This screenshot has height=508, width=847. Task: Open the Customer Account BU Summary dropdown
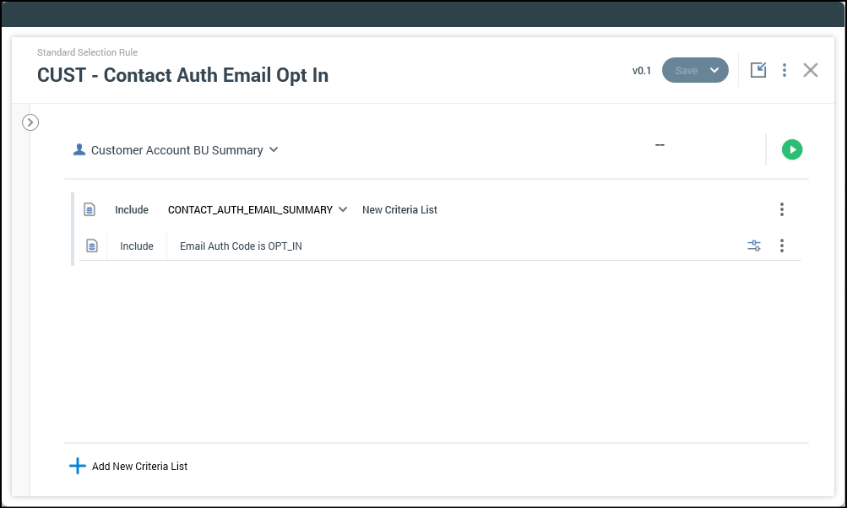tap(273, 150)
